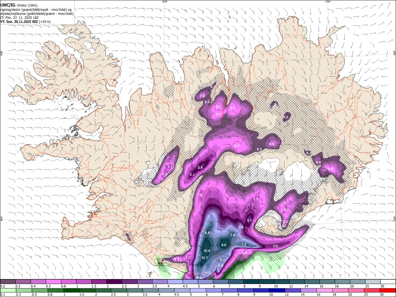Pick upper legend swatch between 0.2 and 0.3
396x297 pixels.
coord(8,282)
